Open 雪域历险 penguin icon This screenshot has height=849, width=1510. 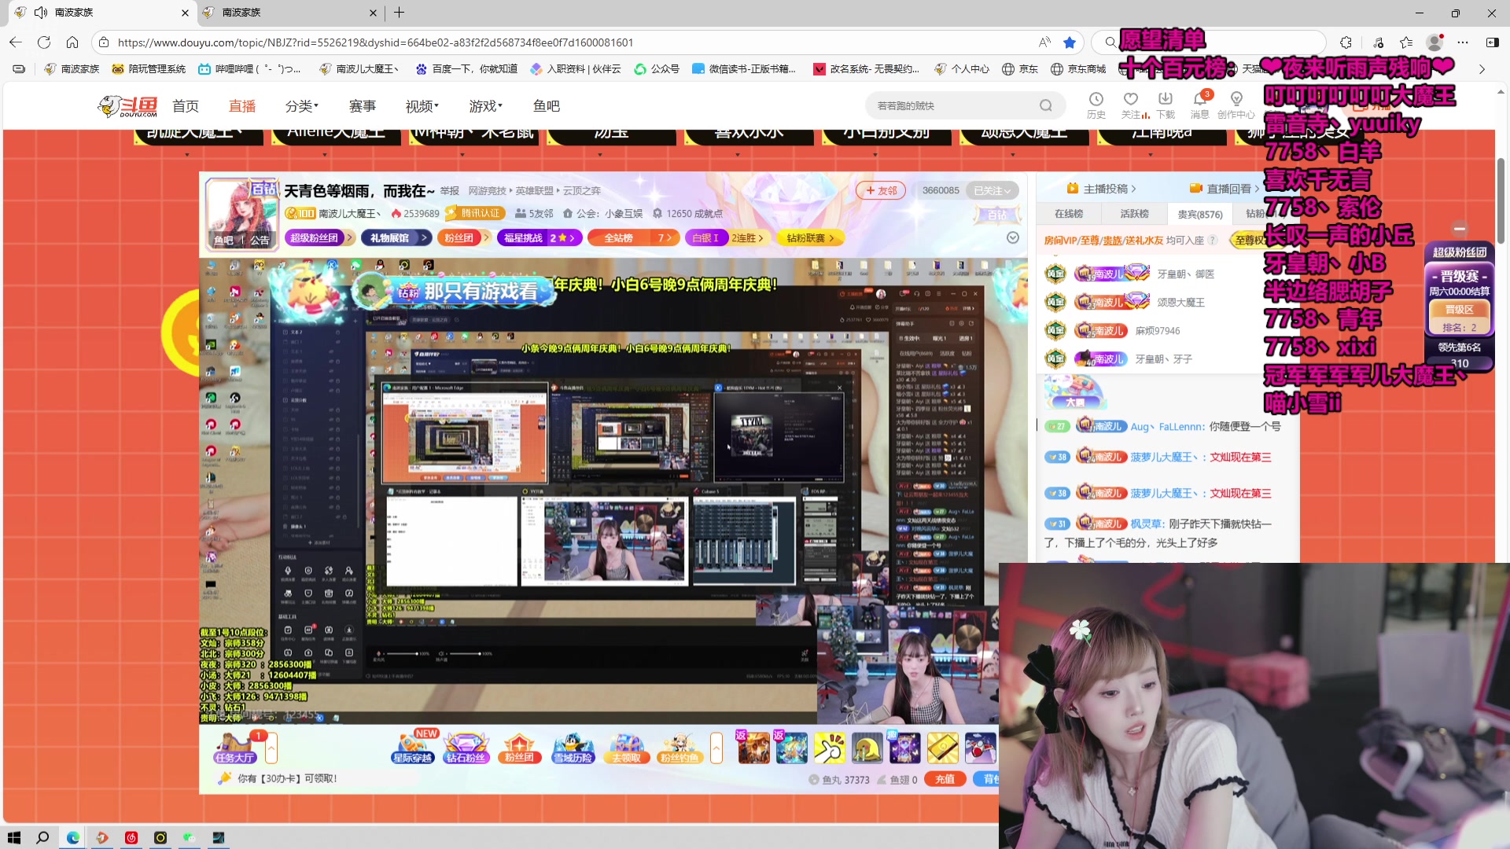pos(573,748)
